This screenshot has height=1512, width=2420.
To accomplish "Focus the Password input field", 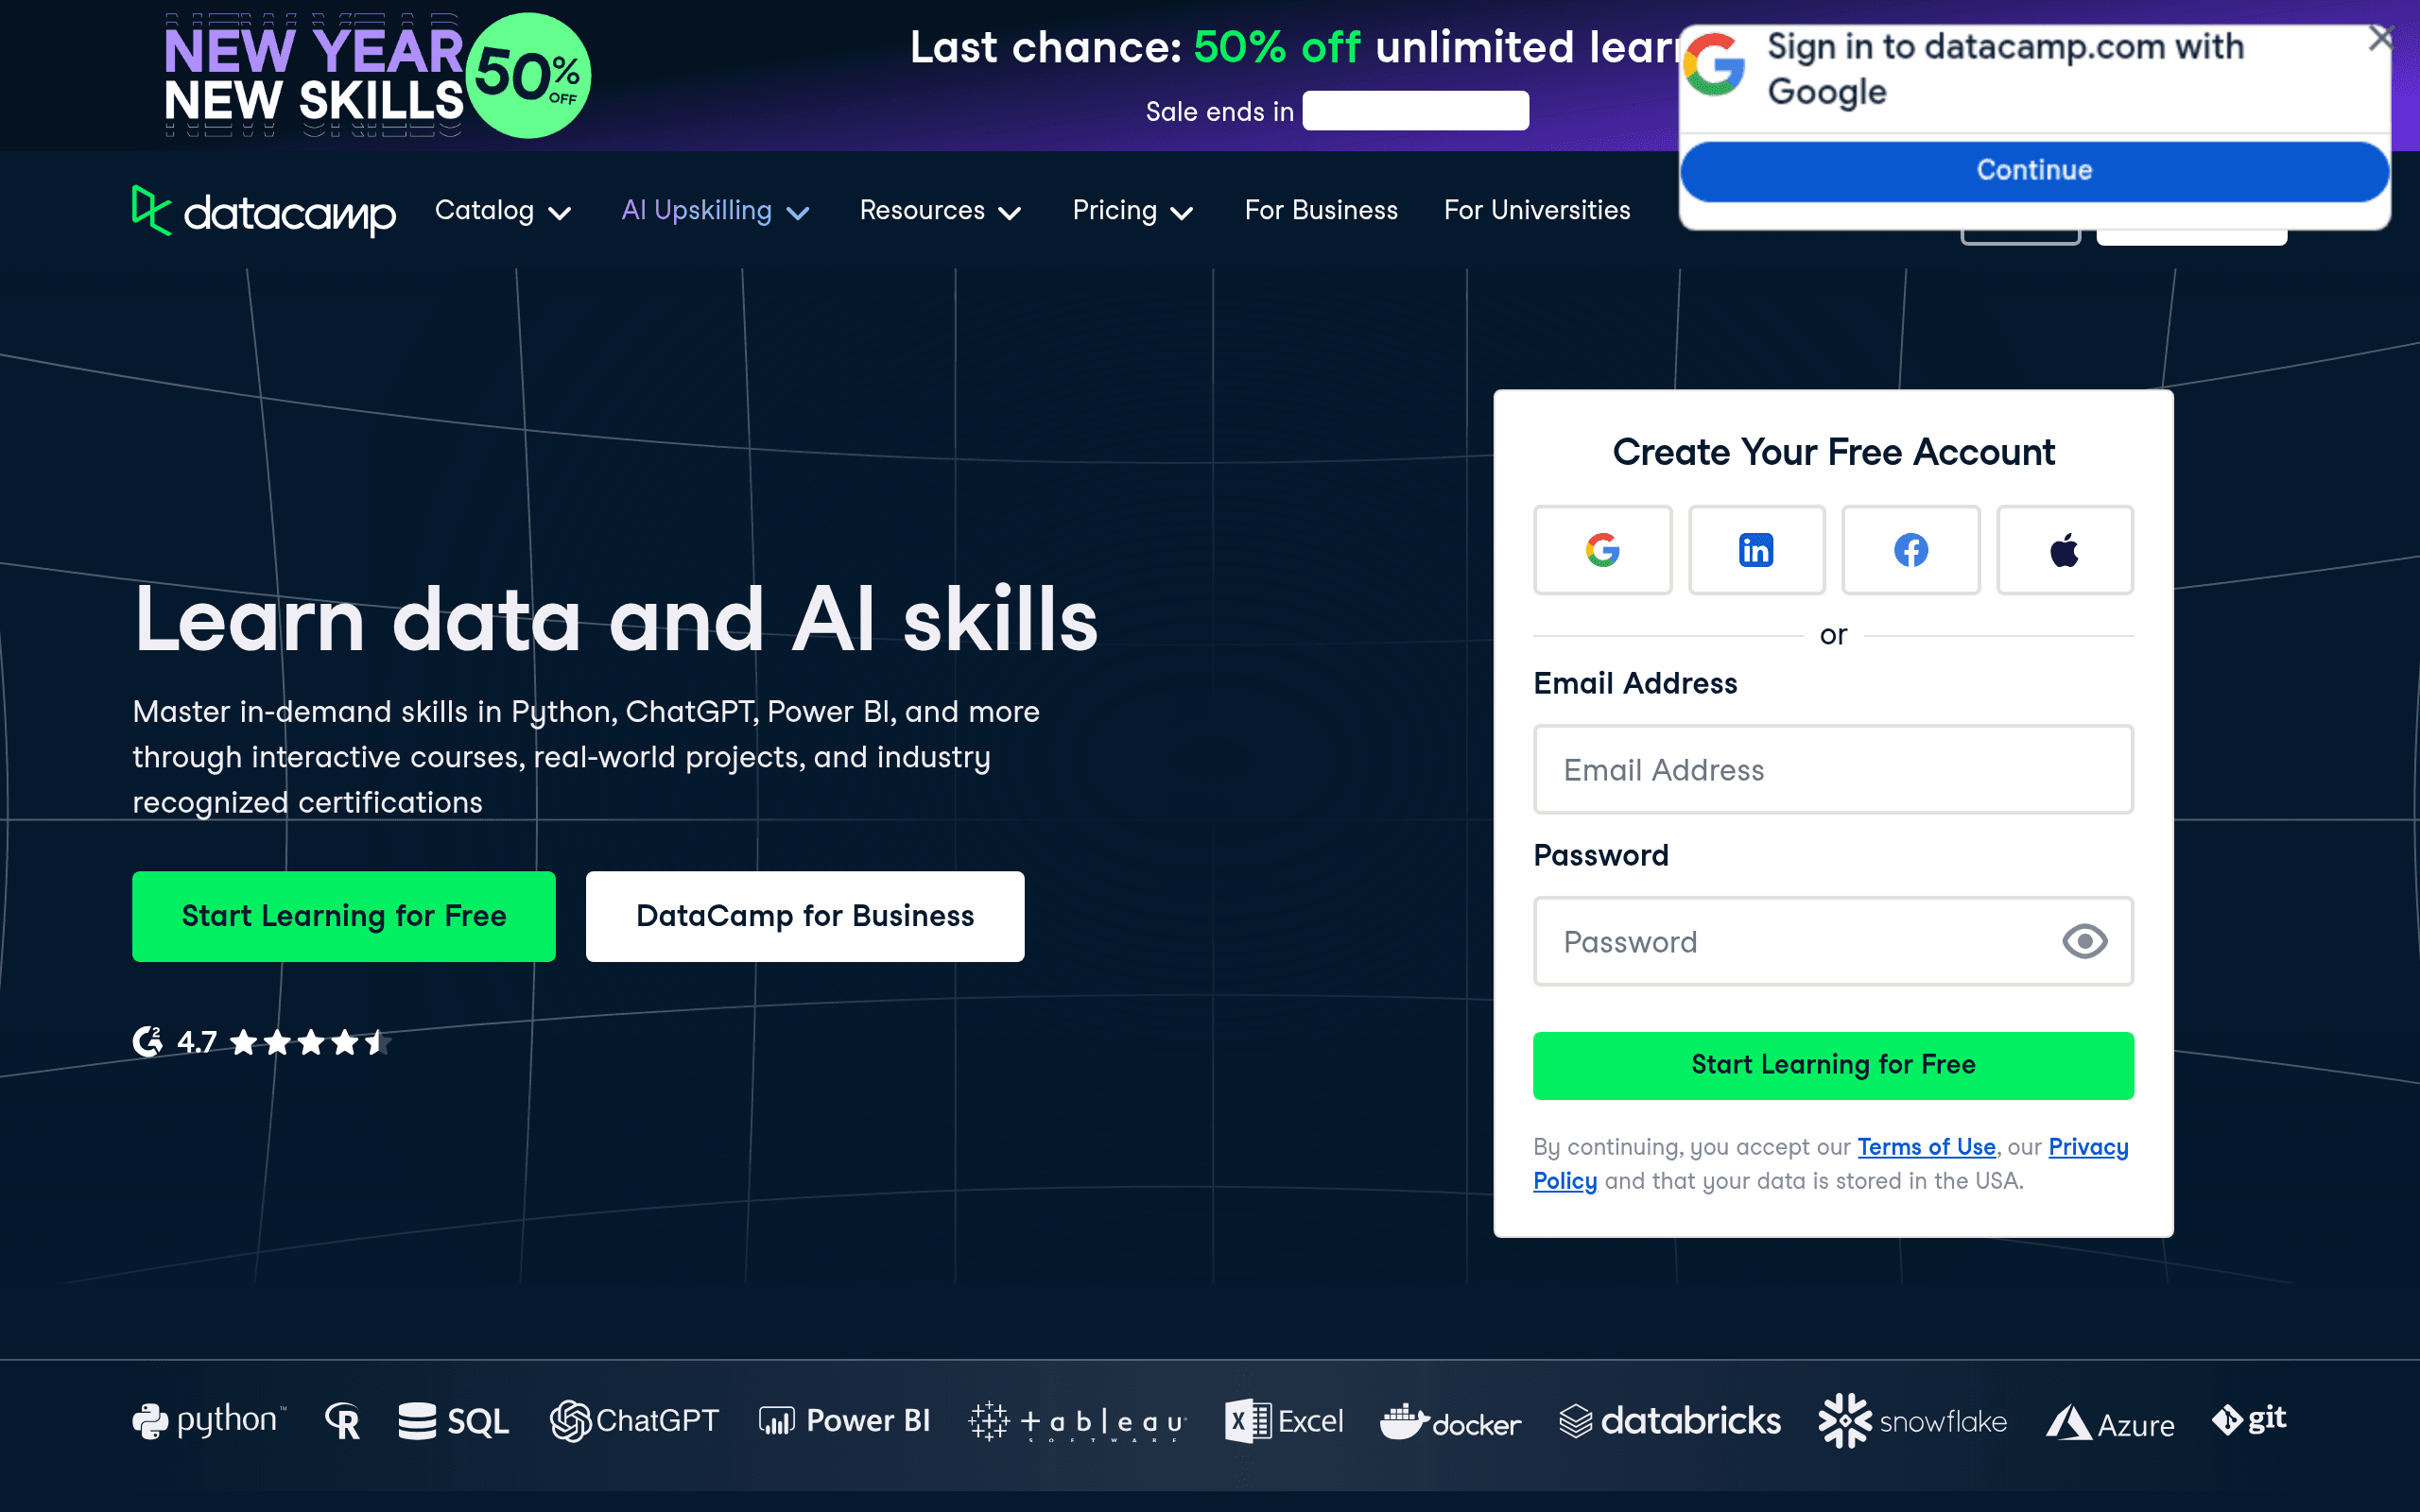I will tap(1833, 941).
